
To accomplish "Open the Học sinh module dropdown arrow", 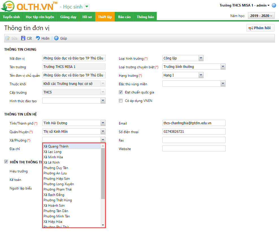I will tap(87, 7).
